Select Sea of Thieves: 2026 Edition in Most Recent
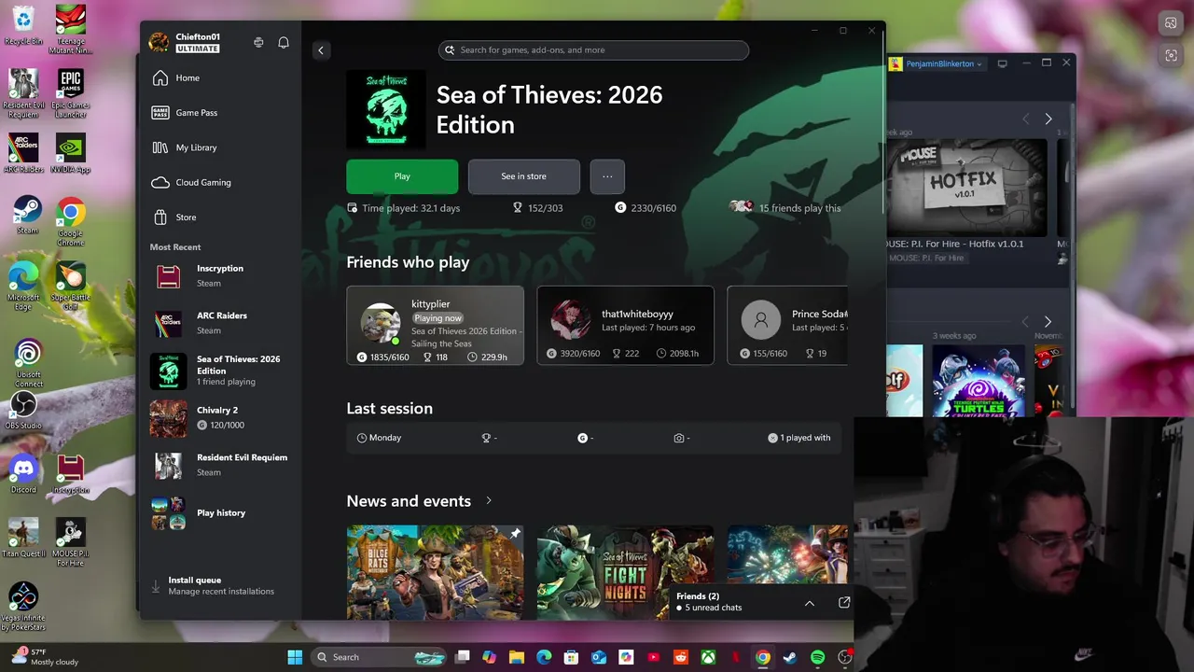This screenshot has width=1194, height=672. click(x=220, y=371)
